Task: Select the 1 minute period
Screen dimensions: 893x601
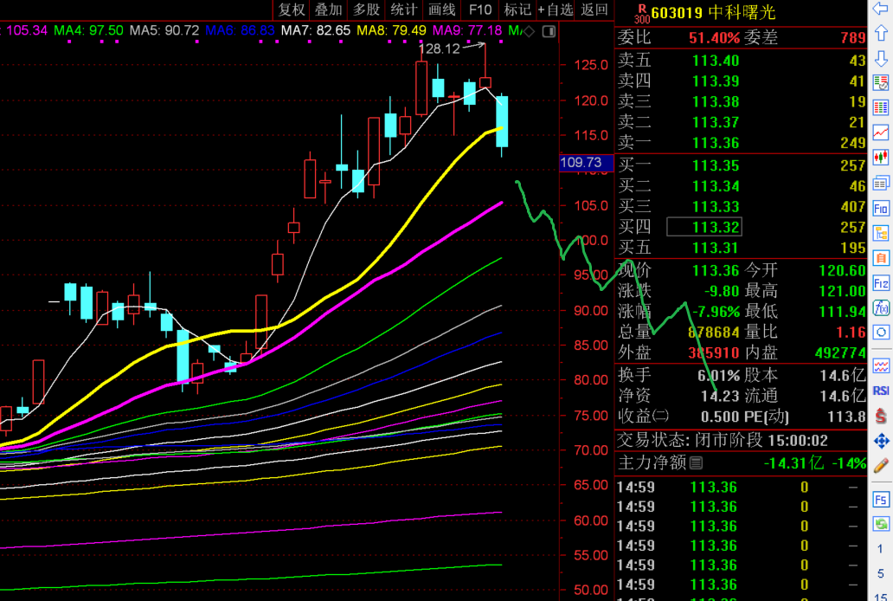Action: [x=881, y=548]
